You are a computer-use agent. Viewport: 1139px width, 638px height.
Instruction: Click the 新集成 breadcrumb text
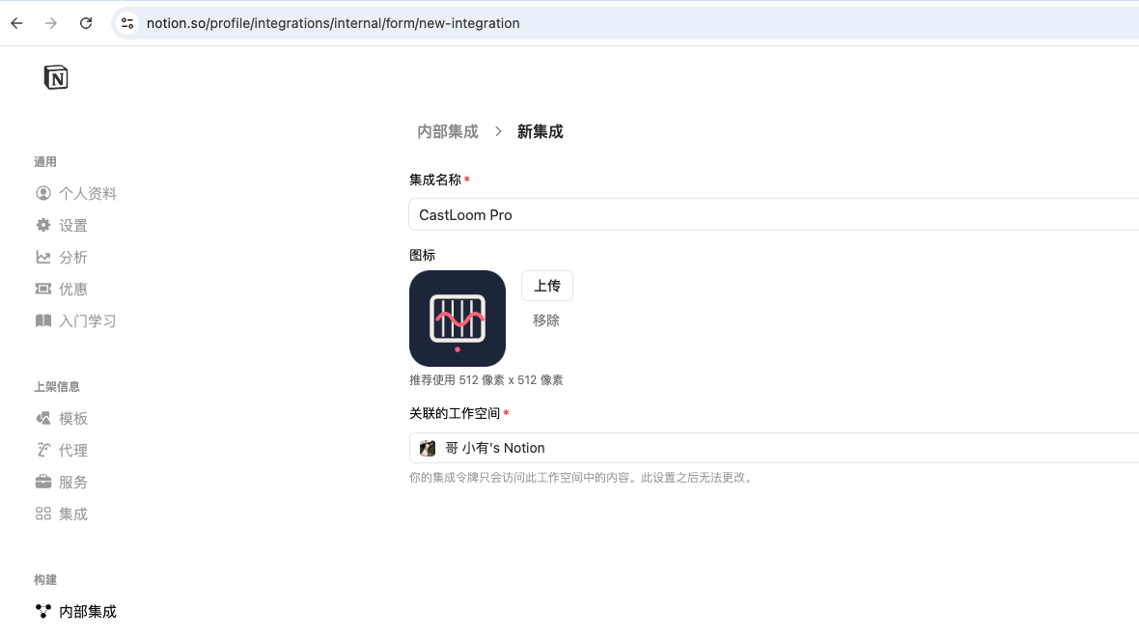click(x=540, y=131)
